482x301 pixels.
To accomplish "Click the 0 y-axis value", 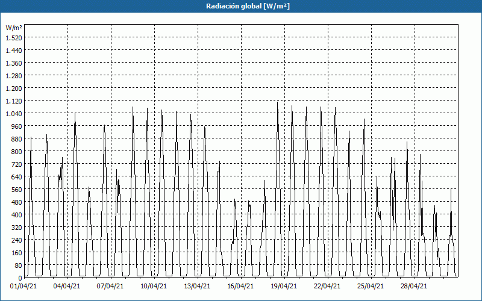I will pyautogui.click(x=20, y=278).
